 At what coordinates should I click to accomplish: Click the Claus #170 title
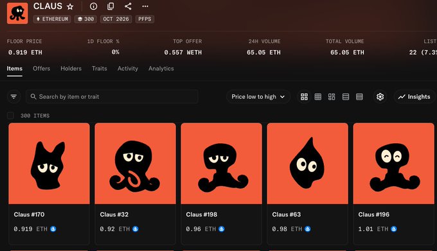[x=30, y=214]
